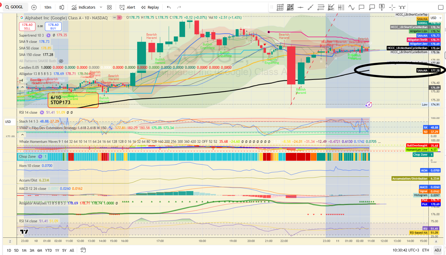Toggle ADJ dividend adjustment

[x=438, y=250]
